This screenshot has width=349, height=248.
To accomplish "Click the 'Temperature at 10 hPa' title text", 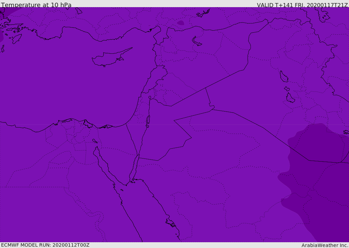I will point(36,5).
